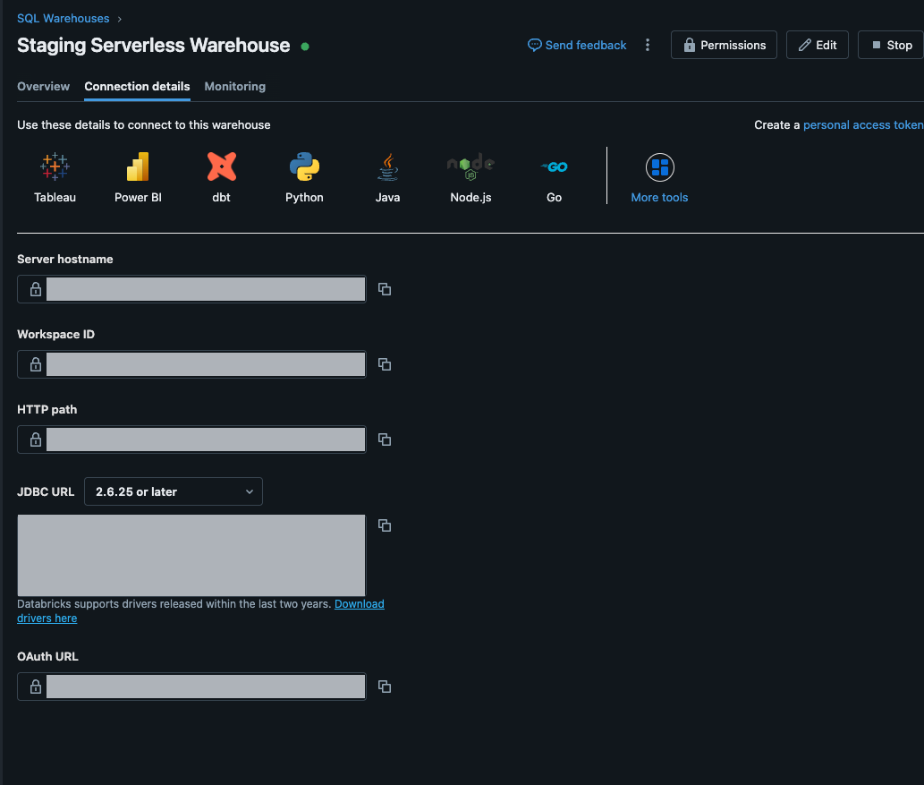Choose the dbt connection option
Image resolution: width=924 pixels, height=785 pixels.
(222, 177)
